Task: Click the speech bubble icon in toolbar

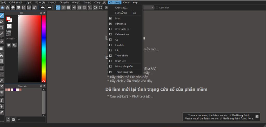Action: tap(13, 8)
